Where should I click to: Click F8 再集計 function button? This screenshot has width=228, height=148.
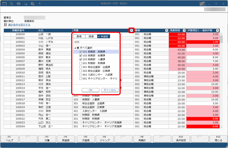(142, 139)
